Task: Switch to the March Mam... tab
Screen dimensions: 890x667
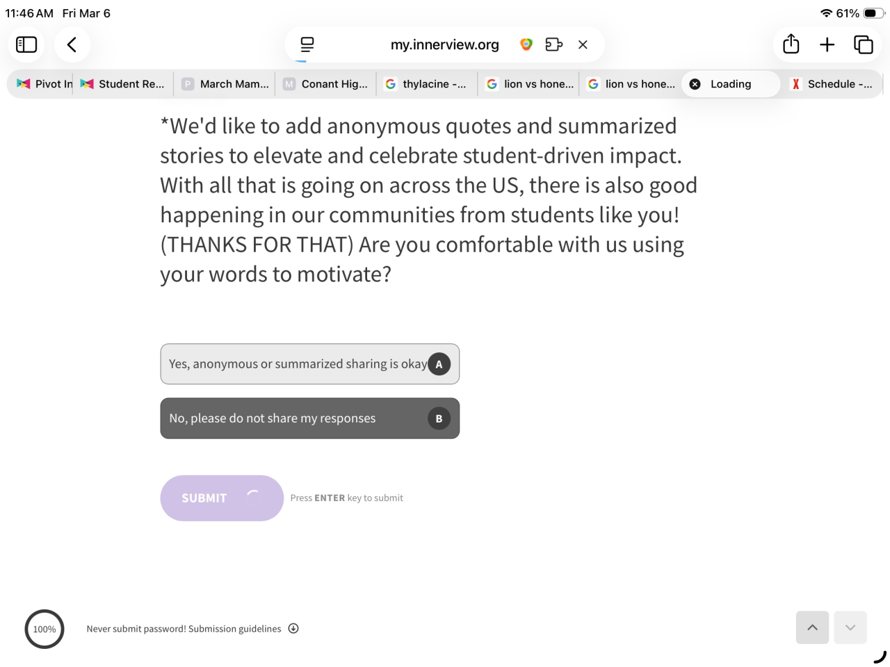Action: (226, 84)
